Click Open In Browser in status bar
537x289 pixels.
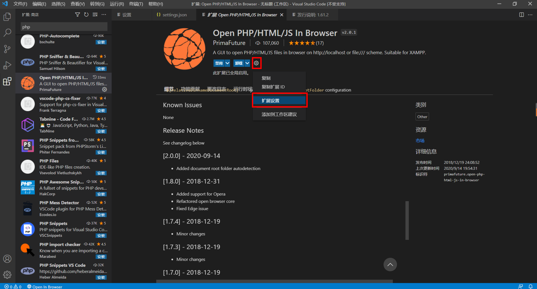pyautogui.click(x=45, y=286)
